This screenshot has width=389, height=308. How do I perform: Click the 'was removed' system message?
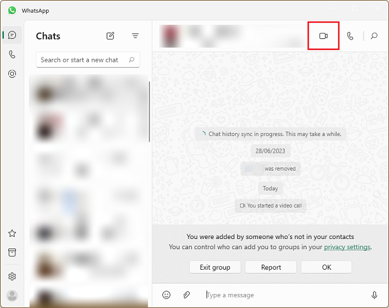[271, 169]
